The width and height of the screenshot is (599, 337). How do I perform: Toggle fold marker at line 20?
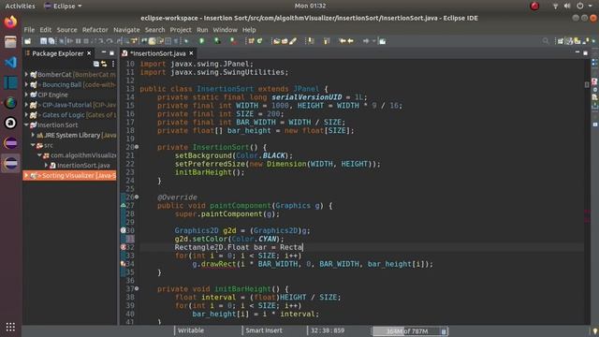(137, 147)
